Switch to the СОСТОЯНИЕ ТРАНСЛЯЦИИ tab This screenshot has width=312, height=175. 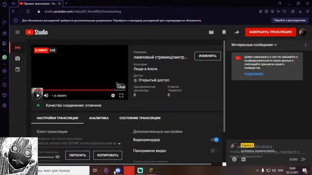point(140,118)
